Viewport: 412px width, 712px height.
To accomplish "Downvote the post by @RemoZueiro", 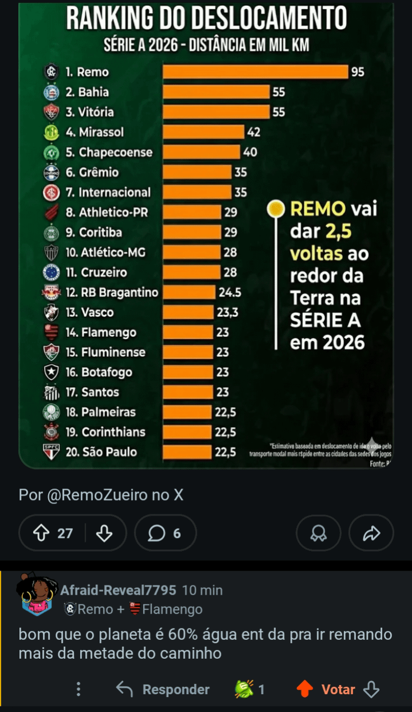I will click(104, 533).
